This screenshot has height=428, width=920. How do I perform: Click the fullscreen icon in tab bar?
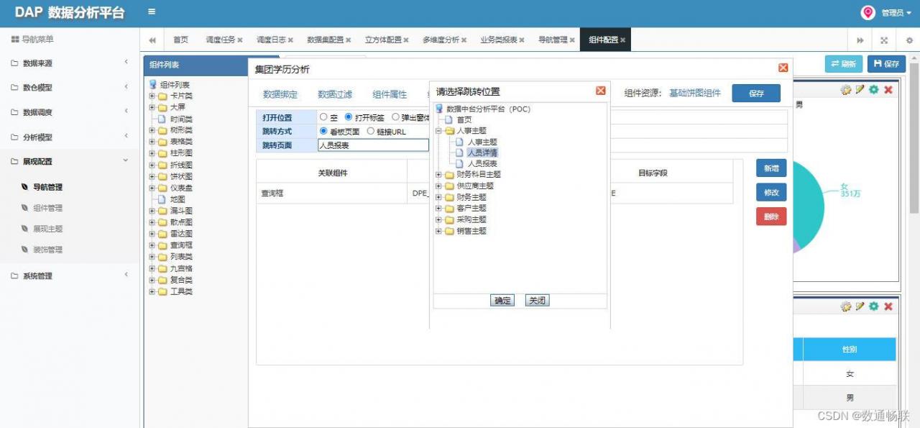(x=884, y=40)
